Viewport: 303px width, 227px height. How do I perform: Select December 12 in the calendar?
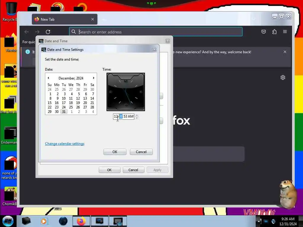tap(78, 98)
